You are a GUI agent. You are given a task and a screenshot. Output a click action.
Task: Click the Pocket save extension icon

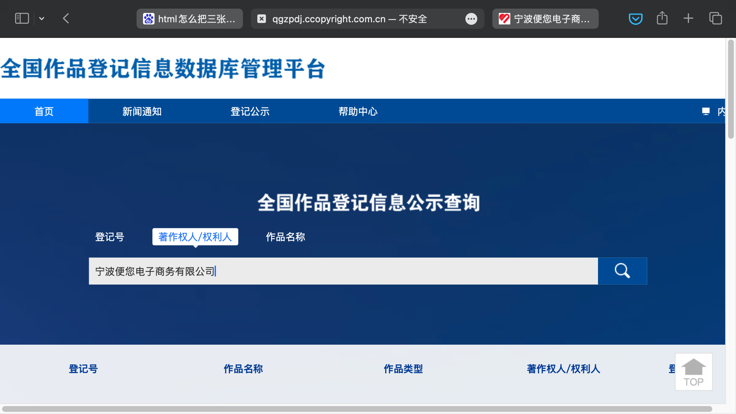[635, 18]
